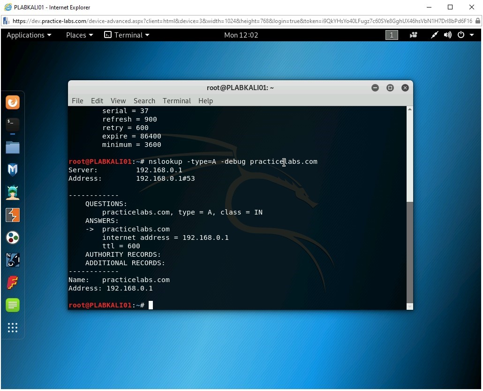Image resolution: width=483 pixels, height=391 pixels.
Task: Expand the Places dropdown
Action: point(79,35)
